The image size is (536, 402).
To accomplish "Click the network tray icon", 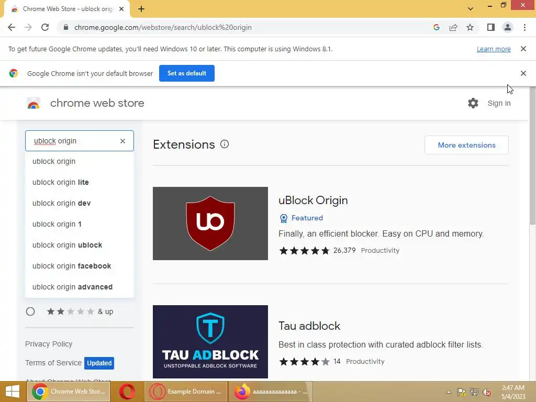I will pos(474,392).
